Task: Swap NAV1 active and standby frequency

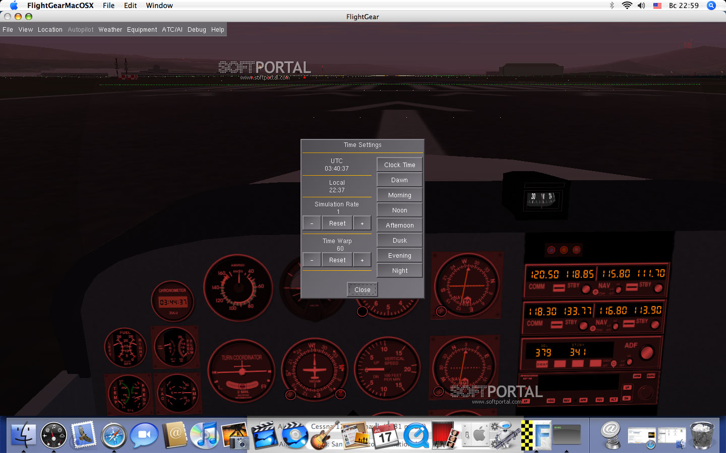Action: 632,287
